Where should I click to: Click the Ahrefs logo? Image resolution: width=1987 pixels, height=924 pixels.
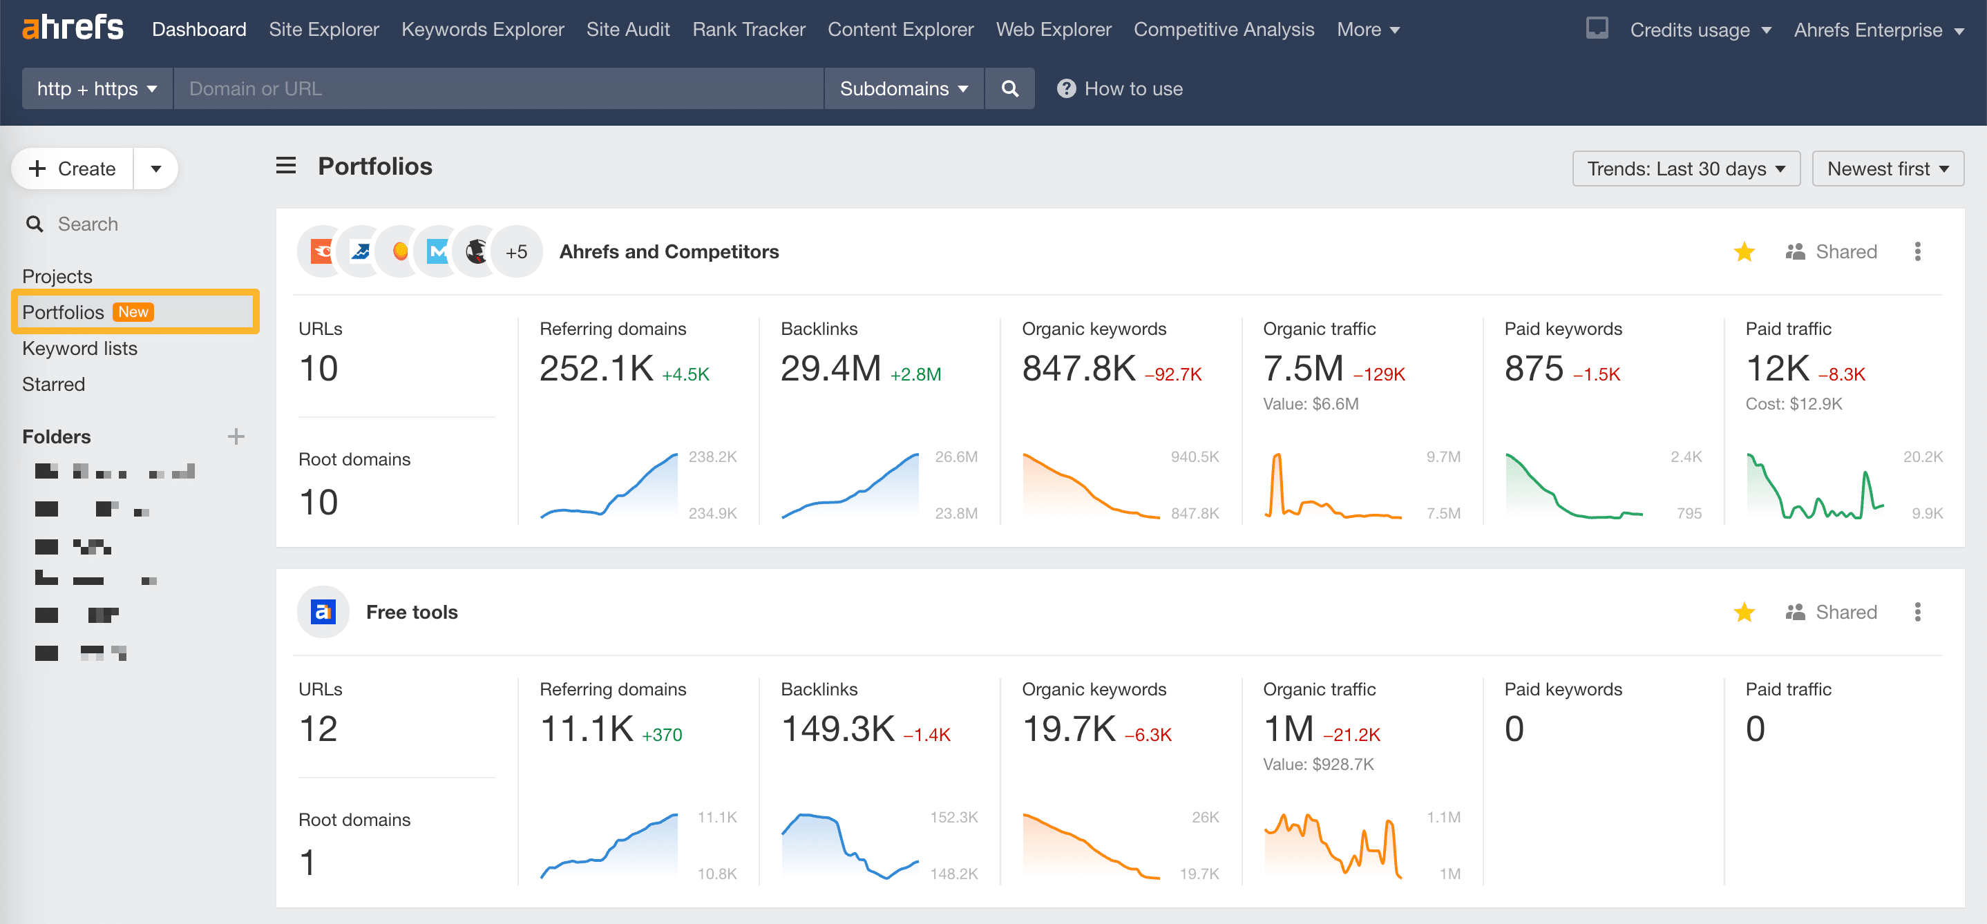(x=73, y=28)
